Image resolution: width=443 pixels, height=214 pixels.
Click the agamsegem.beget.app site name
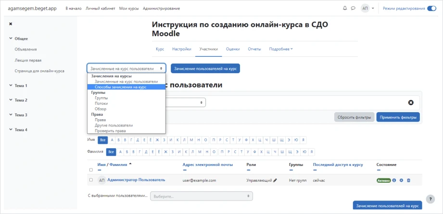pyautogui.click(x=32, y=8)
